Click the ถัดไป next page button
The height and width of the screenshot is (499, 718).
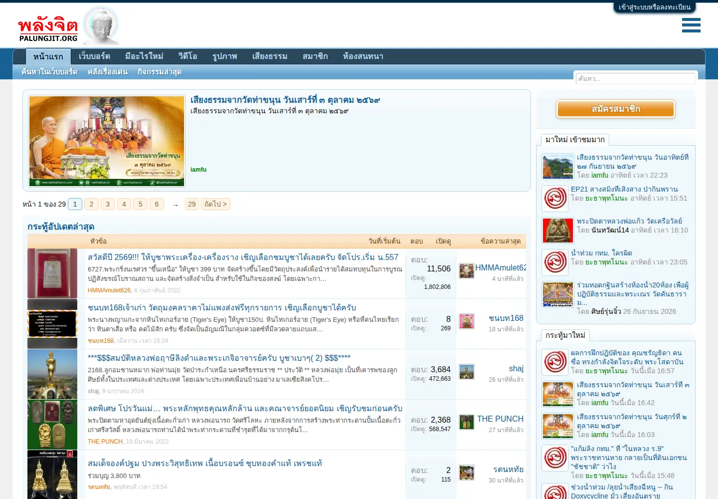(x=215, y=204)
